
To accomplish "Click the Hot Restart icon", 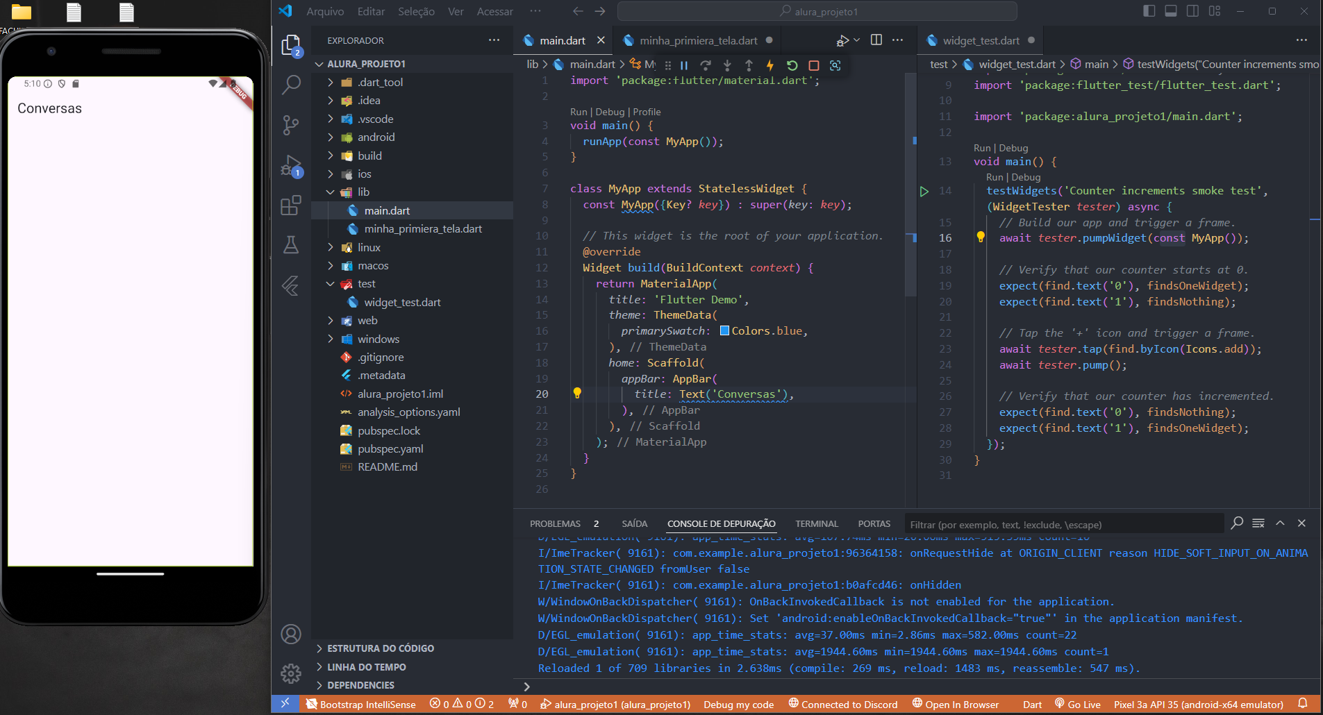I will [x=792, y=65].
